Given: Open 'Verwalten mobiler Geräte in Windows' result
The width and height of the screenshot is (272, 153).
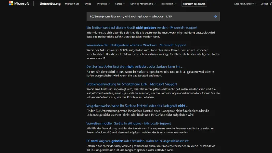Looking at the screenshot, I should 128,123.
